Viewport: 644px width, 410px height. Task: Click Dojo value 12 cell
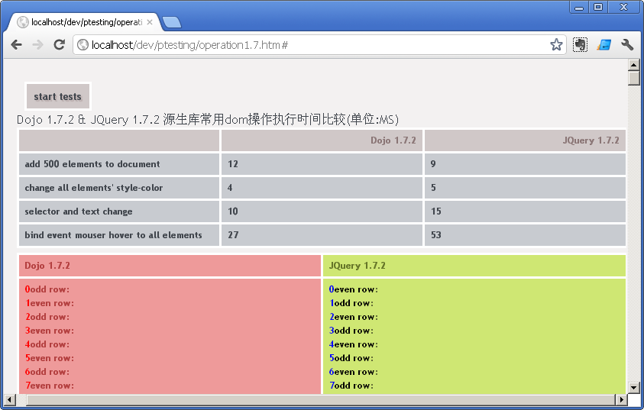click(x=322, y=164)
